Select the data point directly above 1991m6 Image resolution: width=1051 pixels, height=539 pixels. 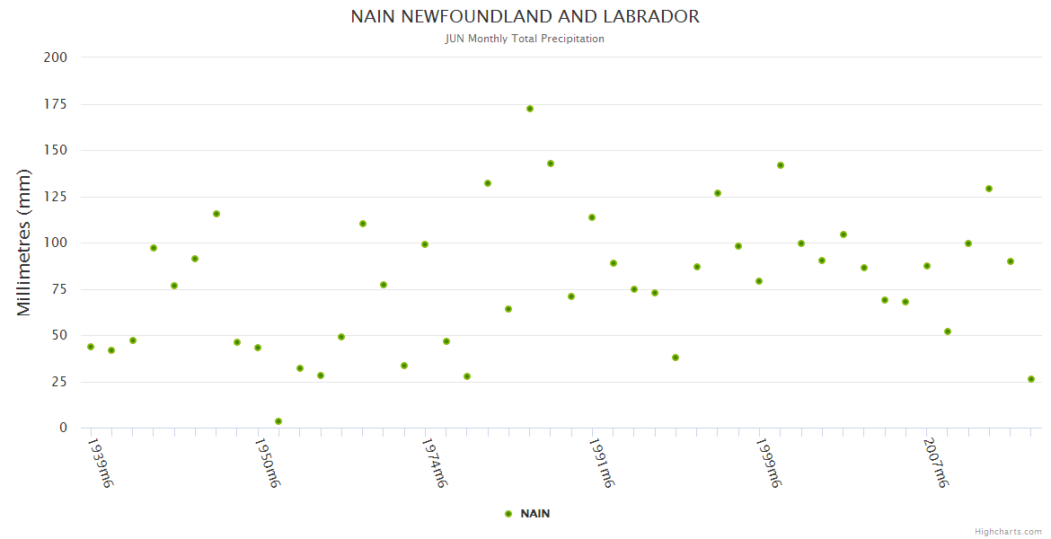point(592,217)
